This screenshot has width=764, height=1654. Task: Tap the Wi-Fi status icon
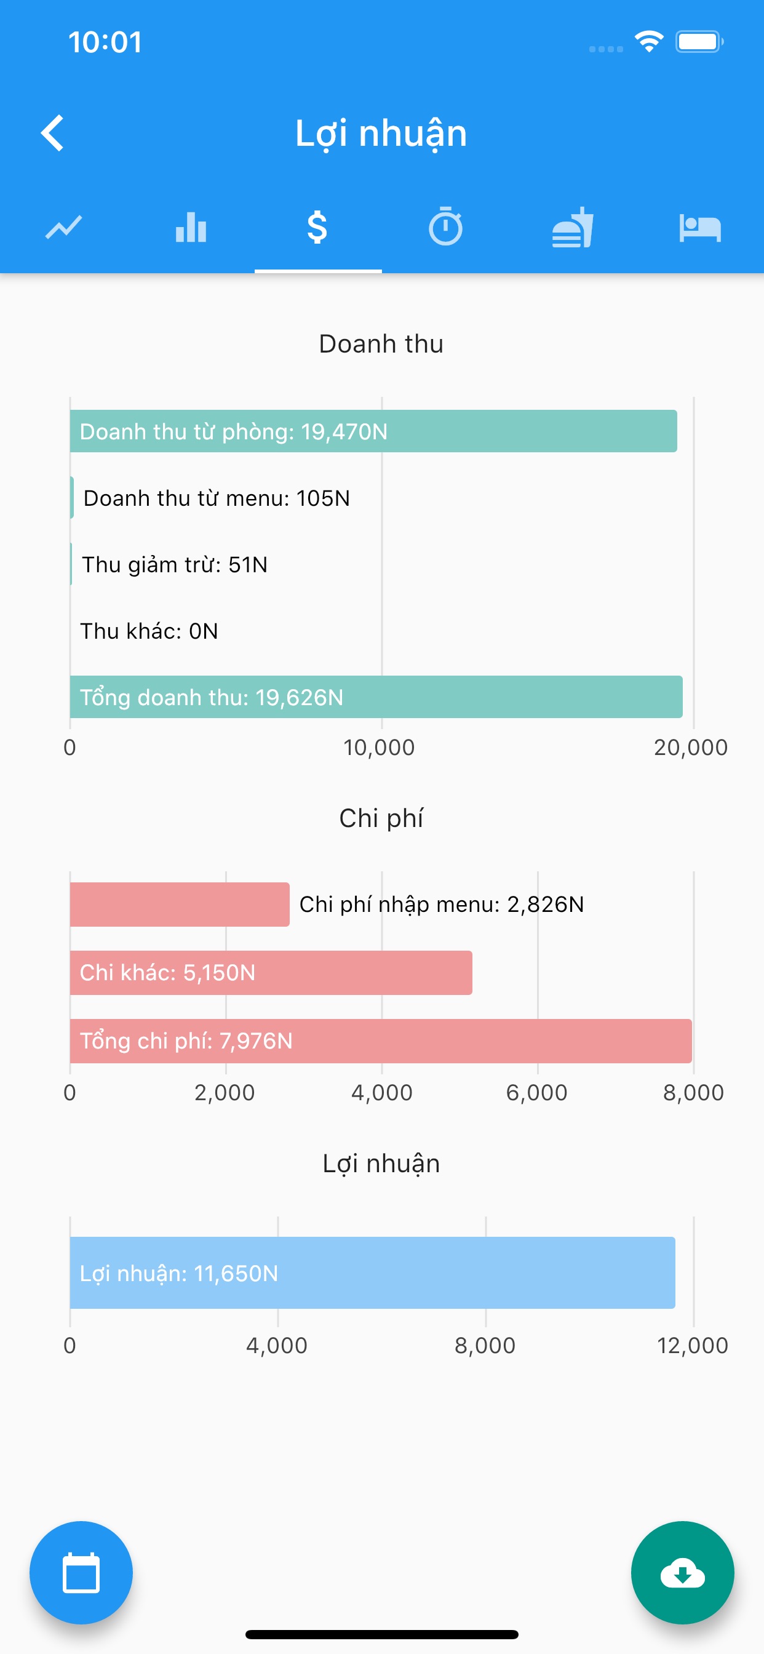coord(648,42)
